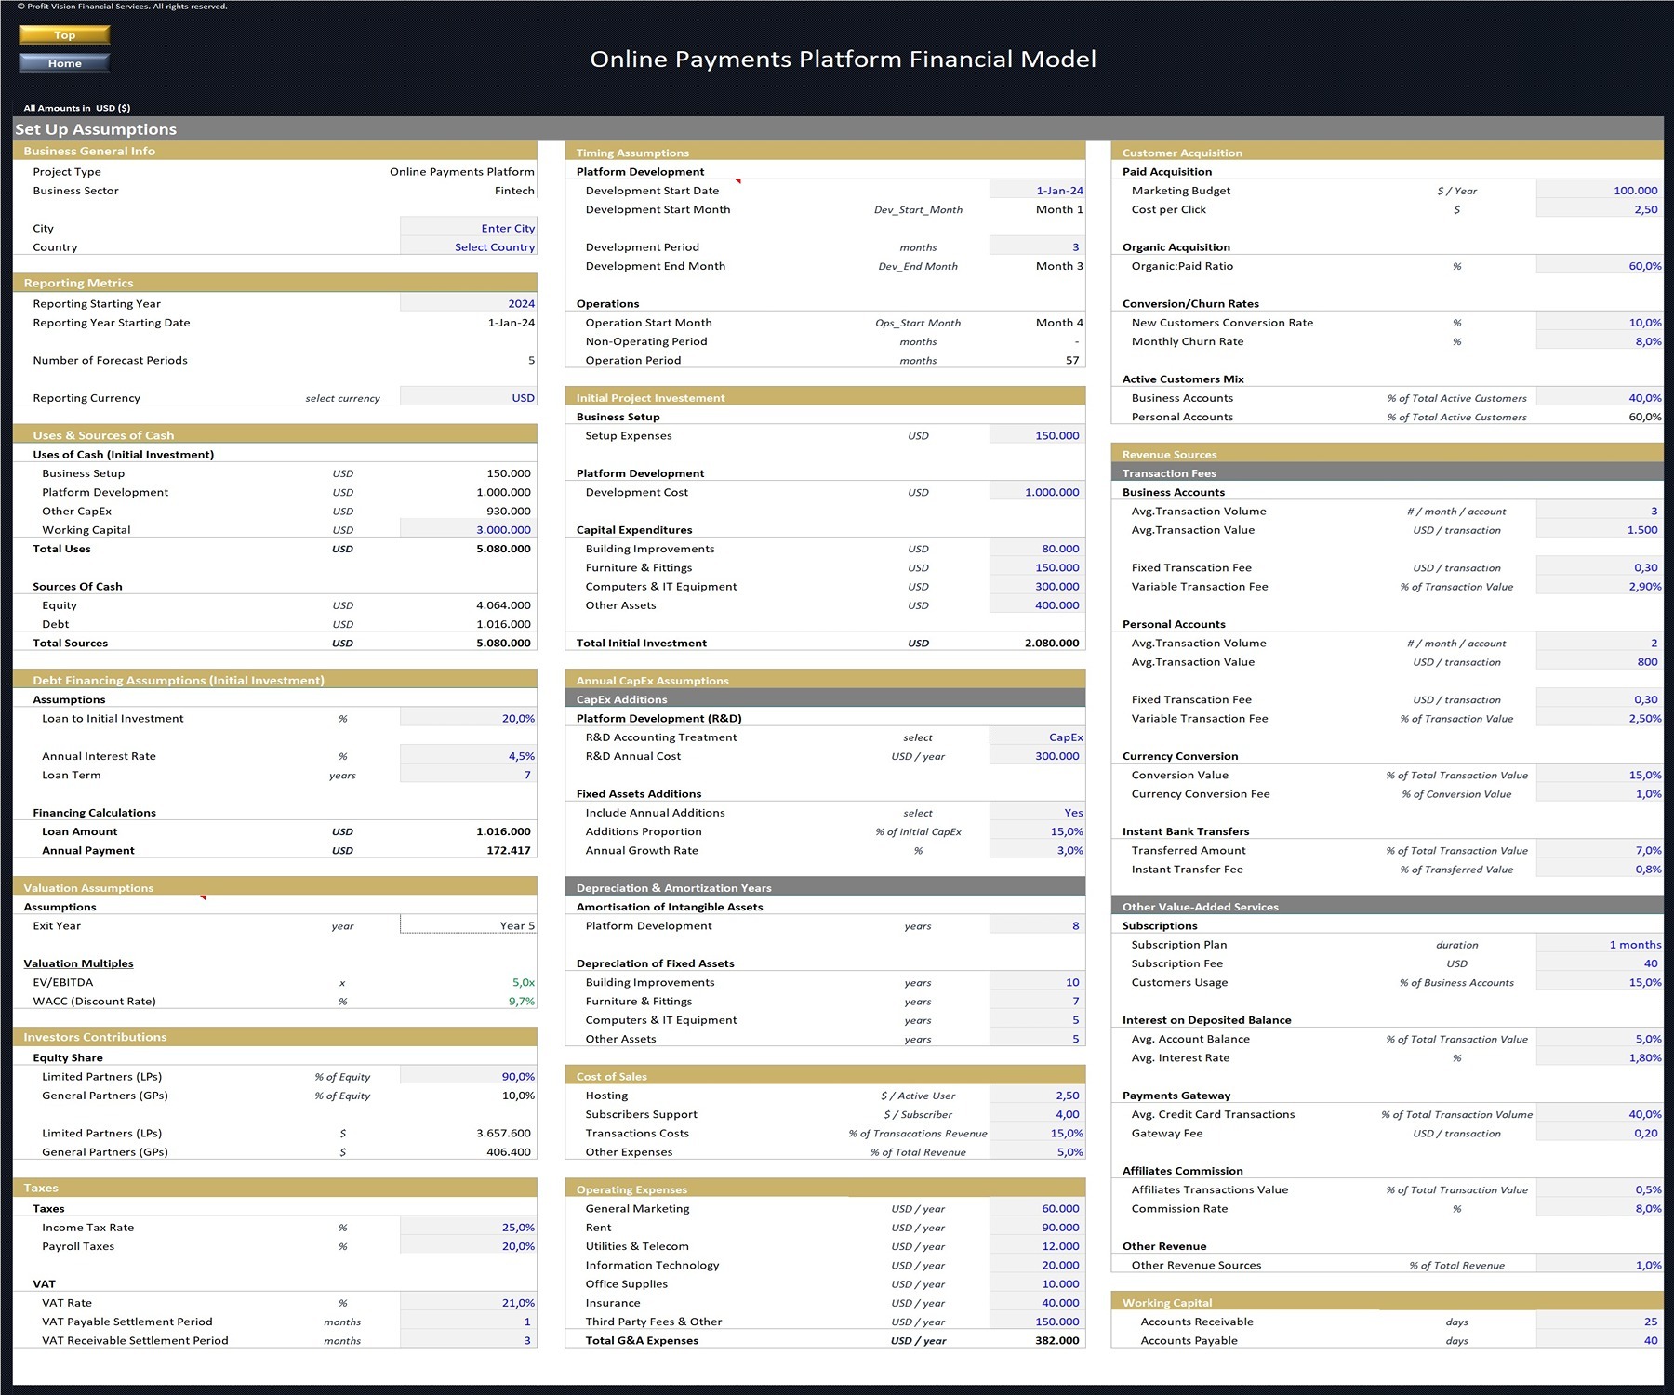Select the VAT Receivable Settlement Period cell

point(469,1340)
